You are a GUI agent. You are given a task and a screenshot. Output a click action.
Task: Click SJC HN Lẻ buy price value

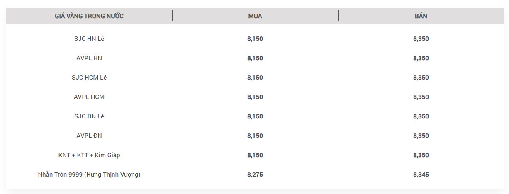click(255, 39)
